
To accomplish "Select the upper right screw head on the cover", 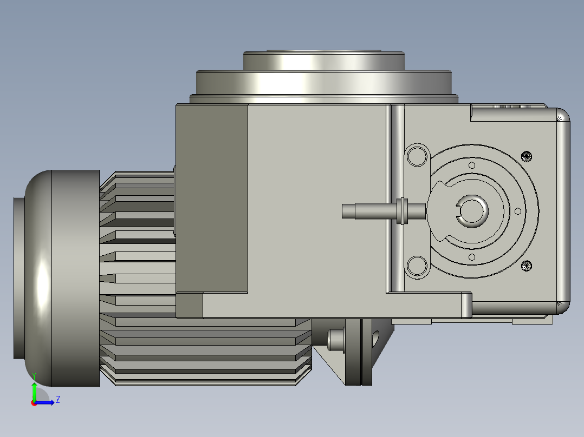I will click(526, 156).
